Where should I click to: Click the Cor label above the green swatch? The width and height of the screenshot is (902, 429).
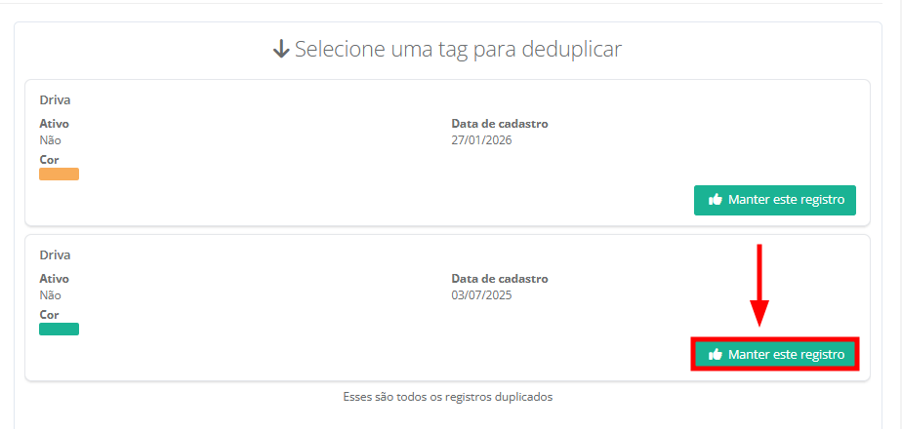point(49,315)
